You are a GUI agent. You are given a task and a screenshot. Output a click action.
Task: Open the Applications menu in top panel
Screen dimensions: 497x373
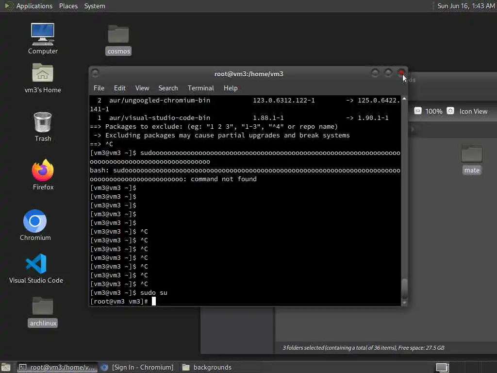[34, 6]
